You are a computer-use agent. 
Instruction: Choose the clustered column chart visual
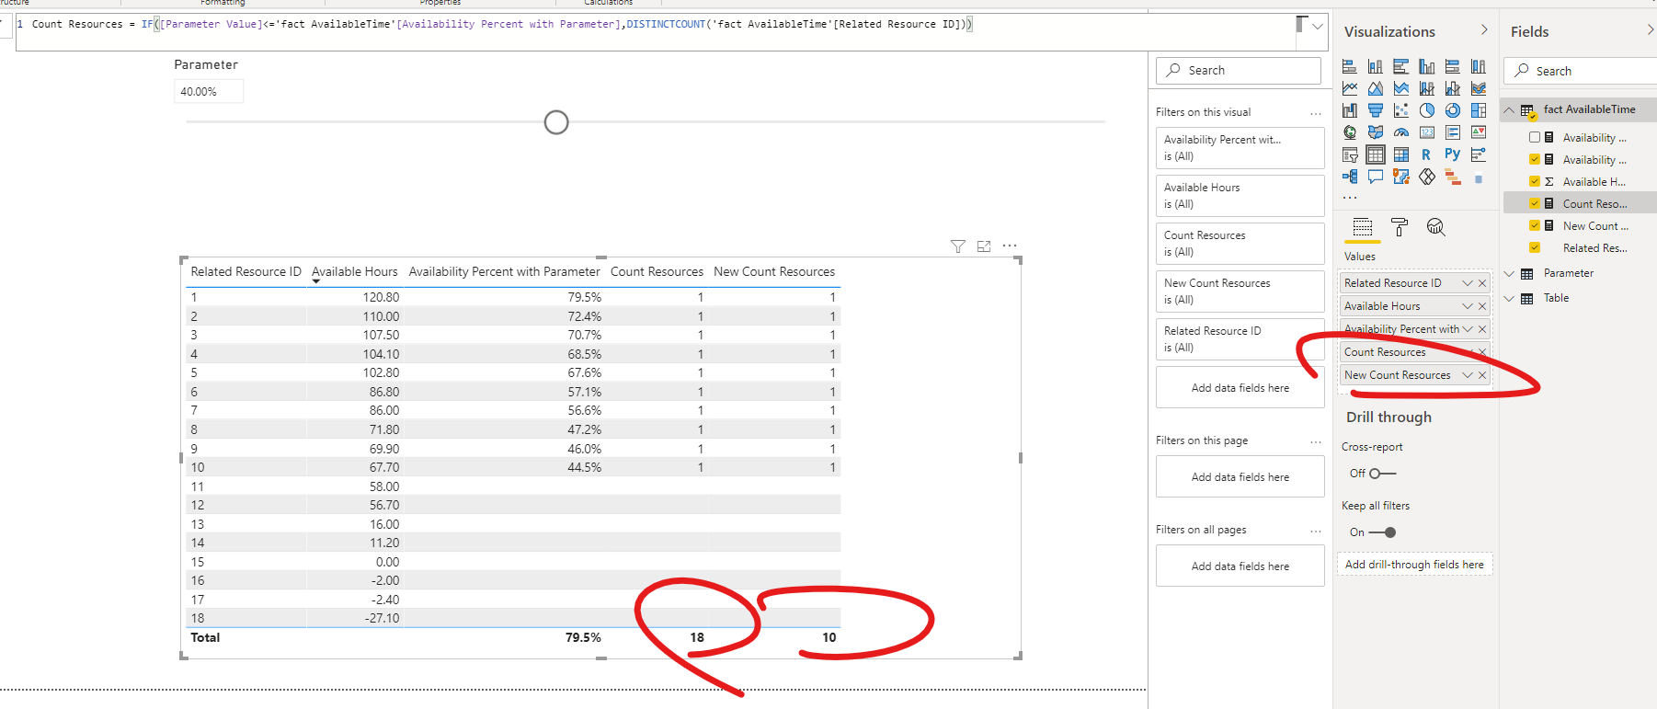1427,66
